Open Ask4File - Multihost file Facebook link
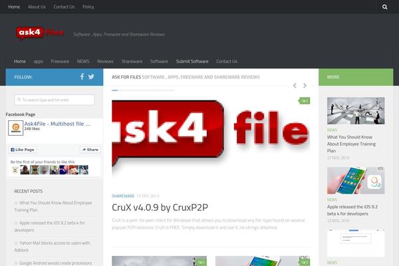The width and height of the screenshot is (399, 266). 57,124
